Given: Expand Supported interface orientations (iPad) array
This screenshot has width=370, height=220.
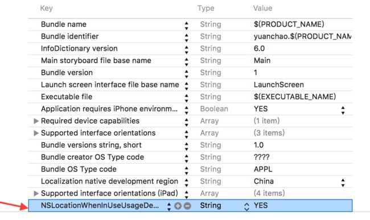Looking at the screenshot, I should pos(36,193).
